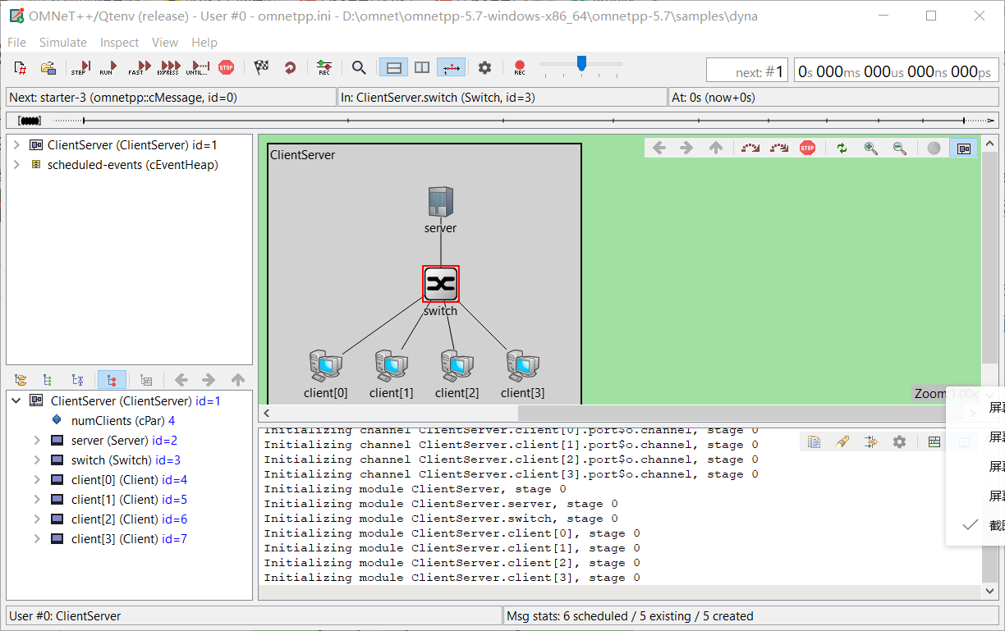Screen dimensions: 1005x631
Task: Adjust the animation speed slider handle
Action: [581, 63]
